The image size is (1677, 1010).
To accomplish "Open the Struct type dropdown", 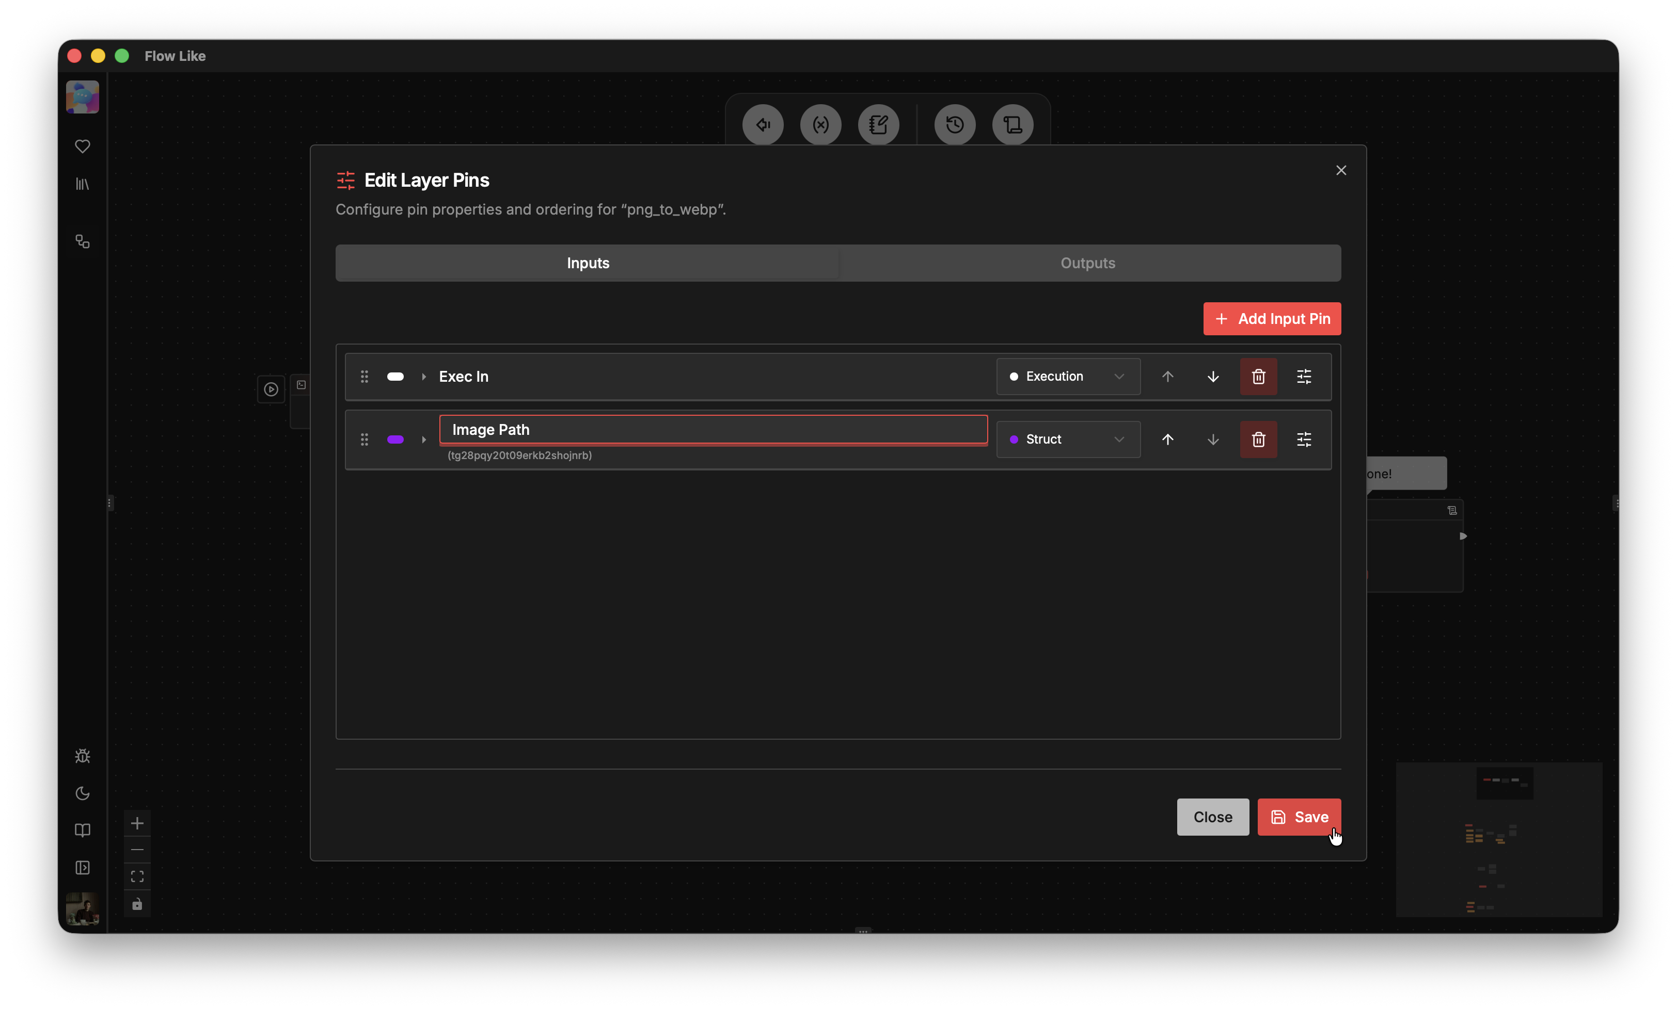I will click(x=1067, y=439).
